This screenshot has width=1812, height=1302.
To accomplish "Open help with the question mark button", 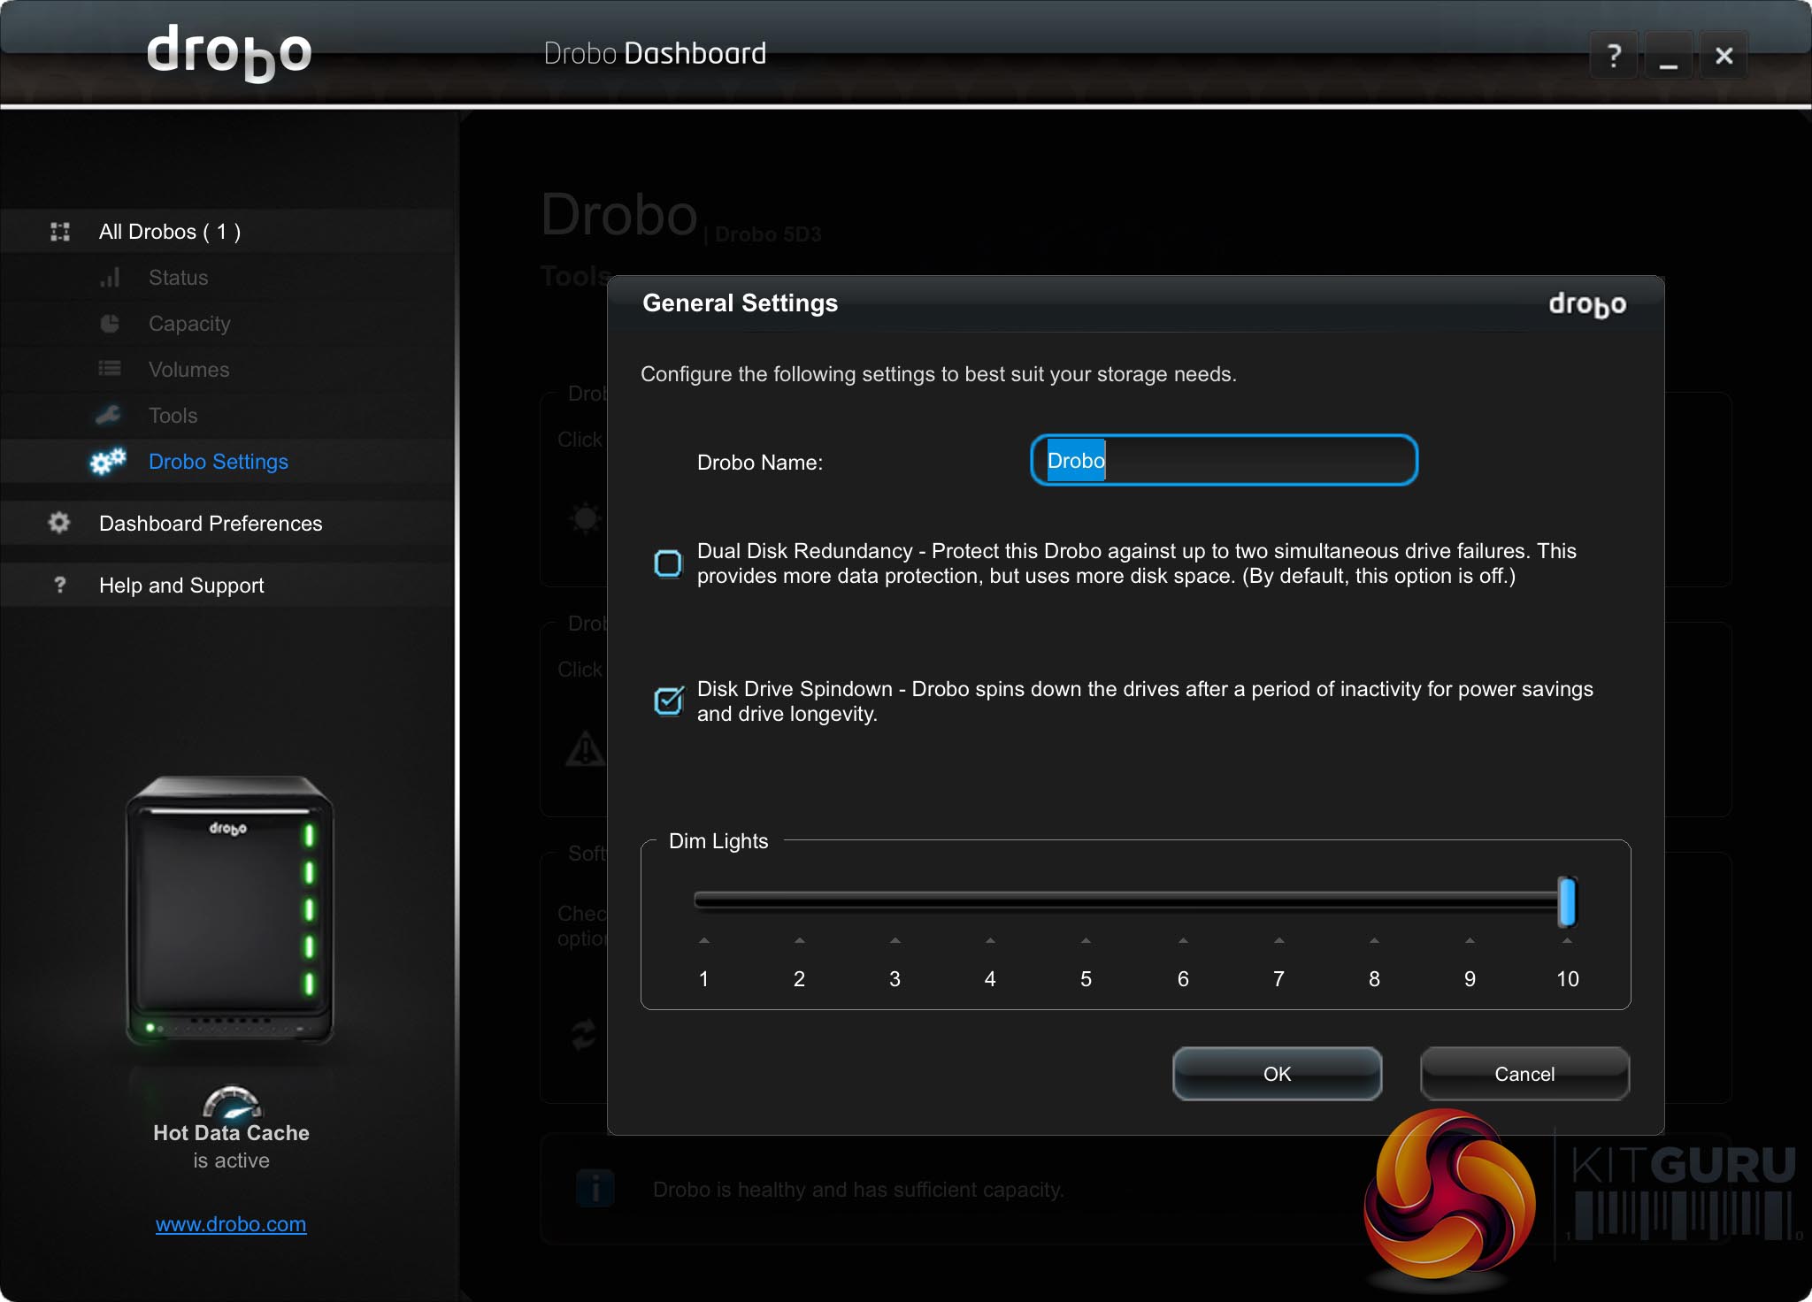I will (1613, 56).
